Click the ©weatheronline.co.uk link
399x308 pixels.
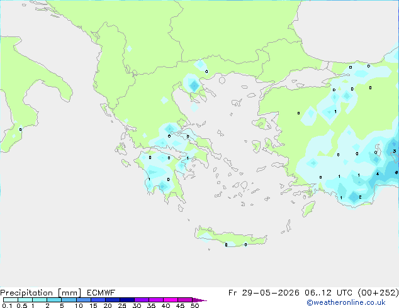[346, 302]
